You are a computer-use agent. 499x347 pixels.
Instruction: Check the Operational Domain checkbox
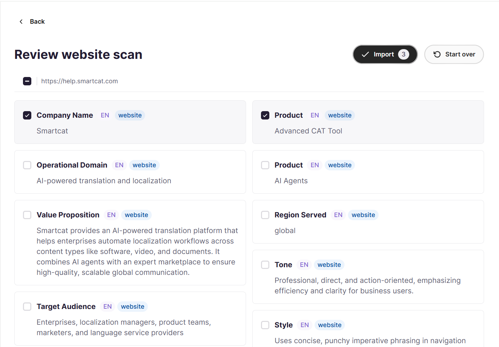(27, 165)
